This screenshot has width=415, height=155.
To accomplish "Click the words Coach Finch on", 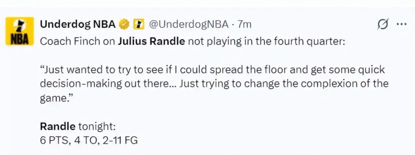I will 77,42.
